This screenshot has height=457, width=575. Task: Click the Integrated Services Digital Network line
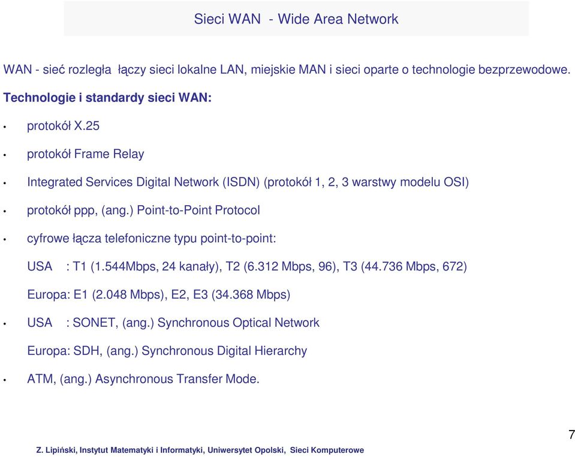[x=248, y=182]
